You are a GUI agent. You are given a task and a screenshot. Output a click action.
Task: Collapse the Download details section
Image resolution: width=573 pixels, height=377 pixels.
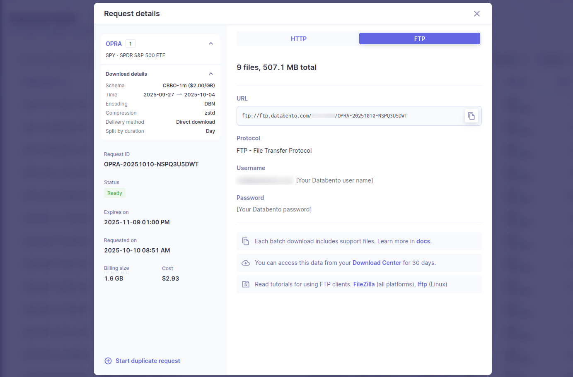210,74
